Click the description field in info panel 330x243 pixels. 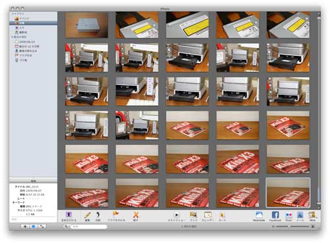(33, 219)
